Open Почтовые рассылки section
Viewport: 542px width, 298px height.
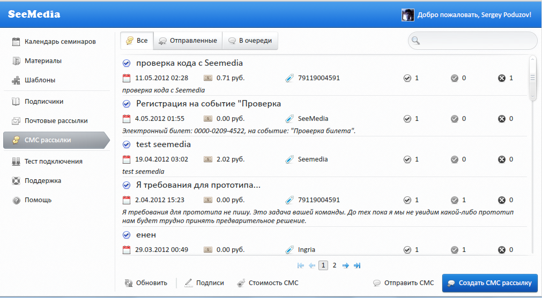coord(50,121)
